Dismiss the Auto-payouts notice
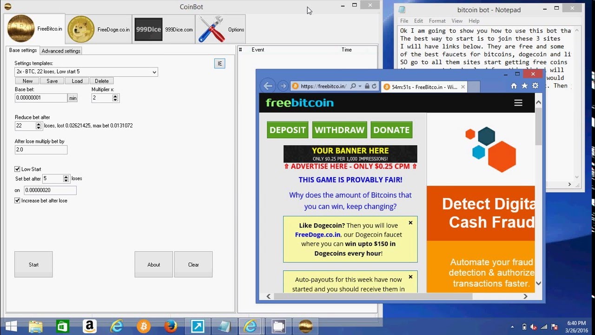595x335 pixels. click(410, 277)
